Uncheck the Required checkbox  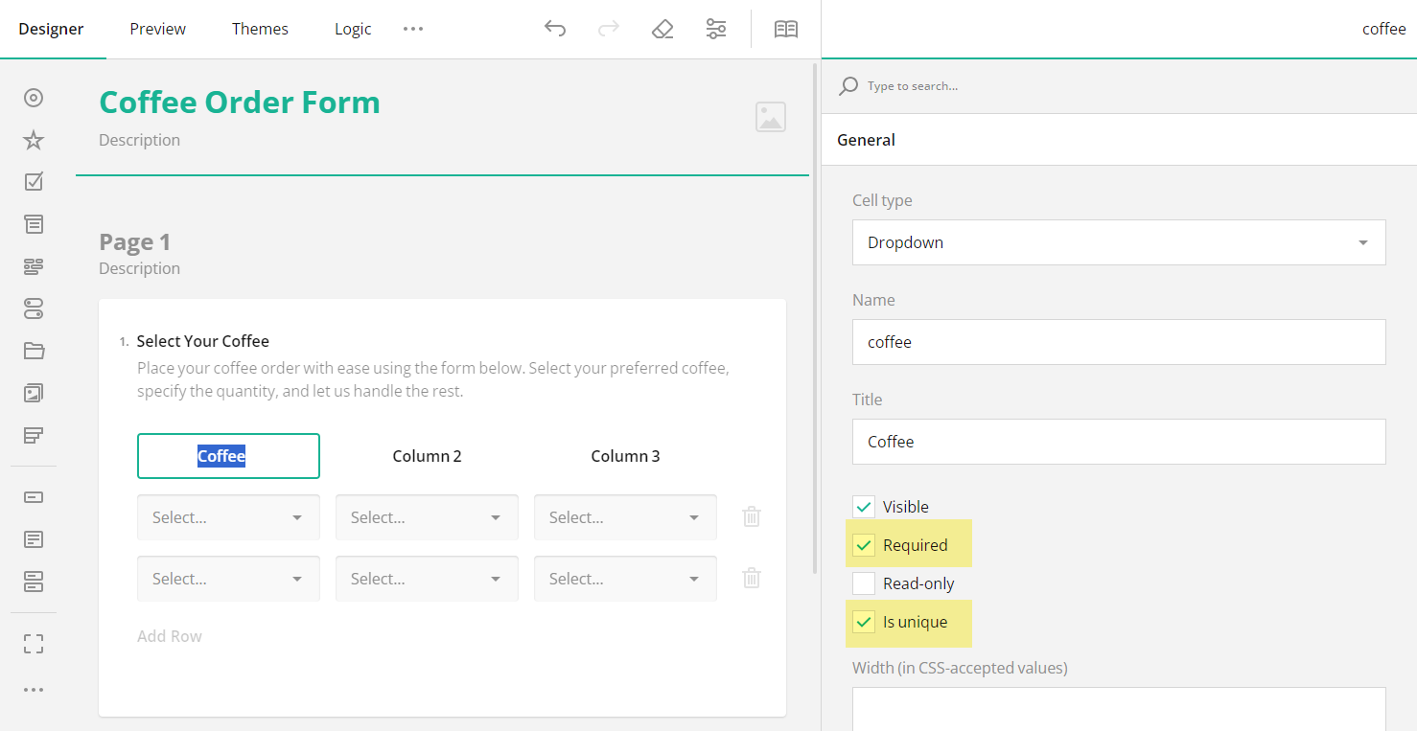point(863,544)
